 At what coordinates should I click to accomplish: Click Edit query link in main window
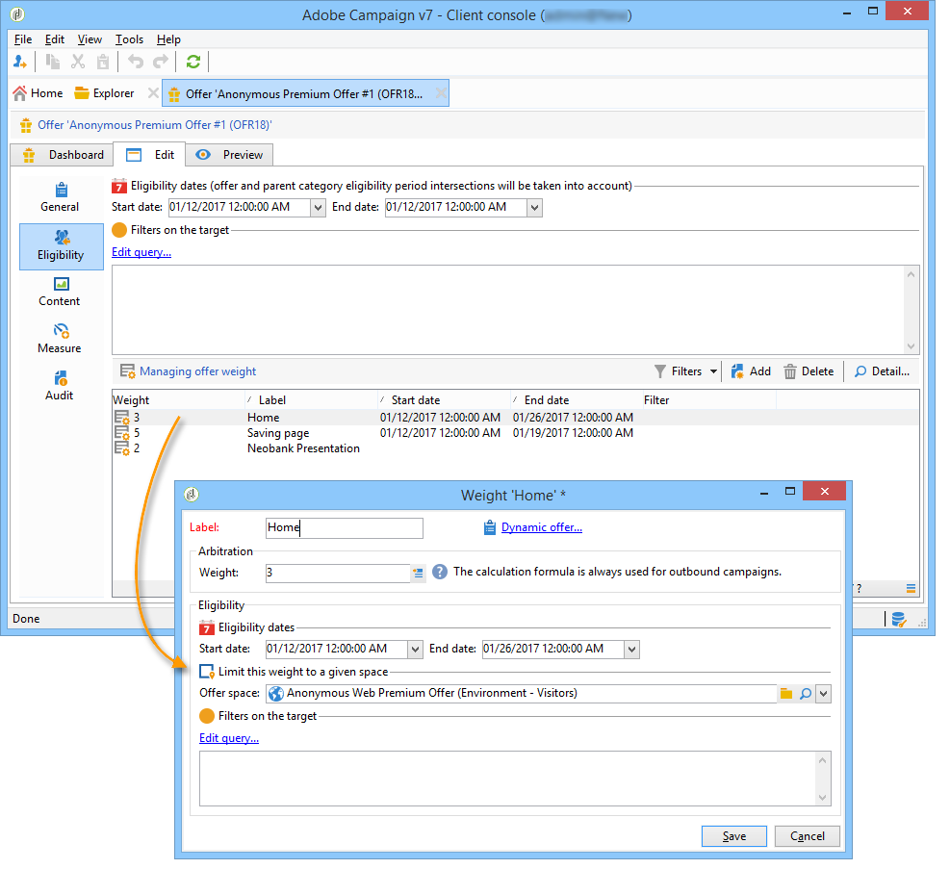(141, 252)
